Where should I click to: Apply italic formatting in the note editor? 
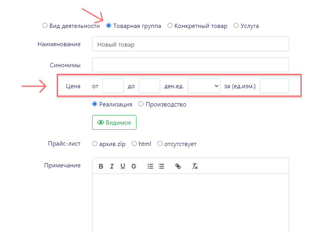(x=112, y=166)
